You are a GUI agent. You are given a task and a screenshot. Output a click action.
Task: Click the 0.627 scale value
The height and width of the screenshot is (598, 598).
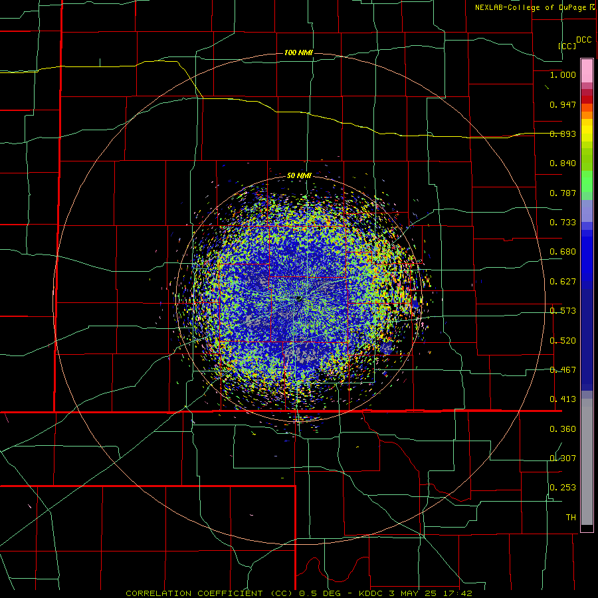point(563,282)
